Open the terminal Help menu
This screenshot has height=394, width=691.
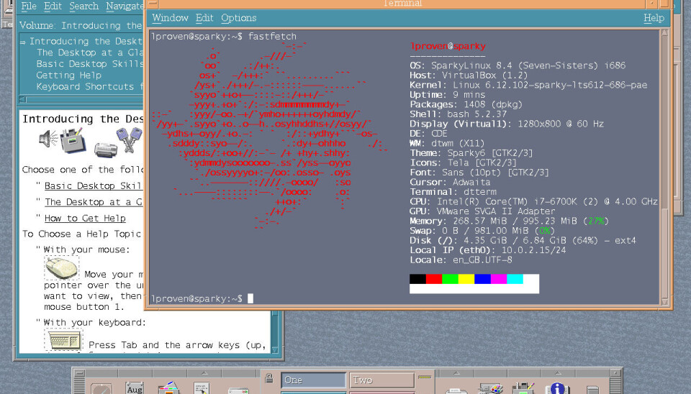coord(654,18)
